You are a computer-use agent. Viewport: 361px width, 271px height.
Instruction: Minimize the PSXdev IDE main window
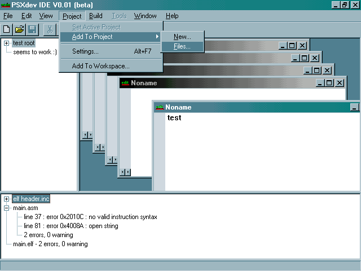336,5
